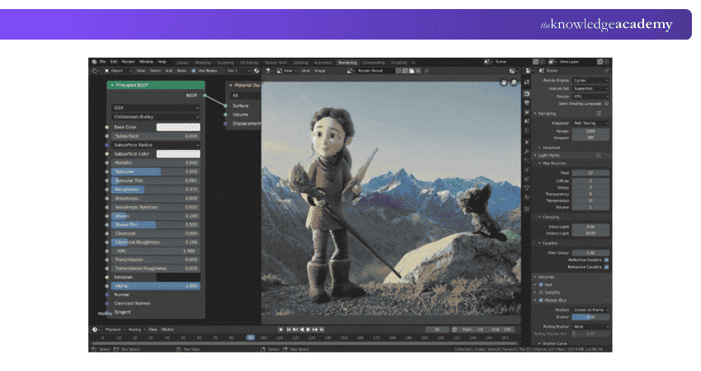Click the pin icon beside Scene in properties
Screen dimensions: 701x371
[607, 71]
